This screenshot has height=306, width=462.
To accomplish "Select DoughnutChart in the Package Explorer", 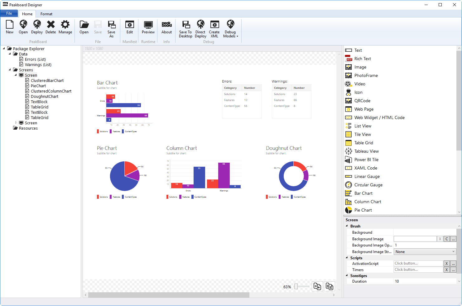I will pyautogui.click(x=44, y=96).
